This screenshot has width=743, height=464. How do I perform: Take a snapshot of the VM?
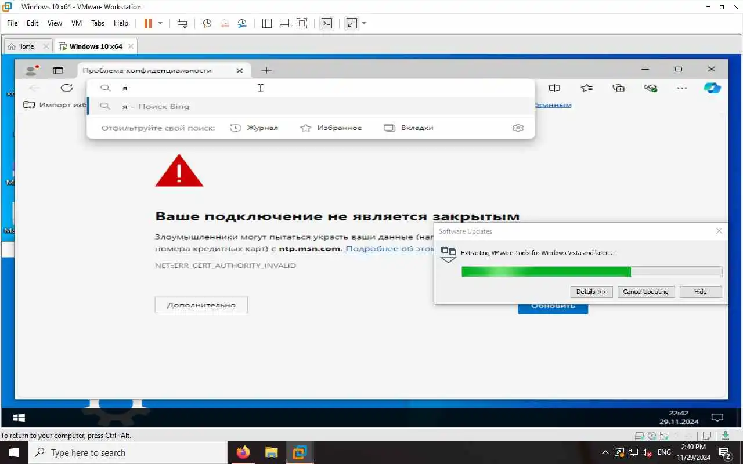click(207, 23)
